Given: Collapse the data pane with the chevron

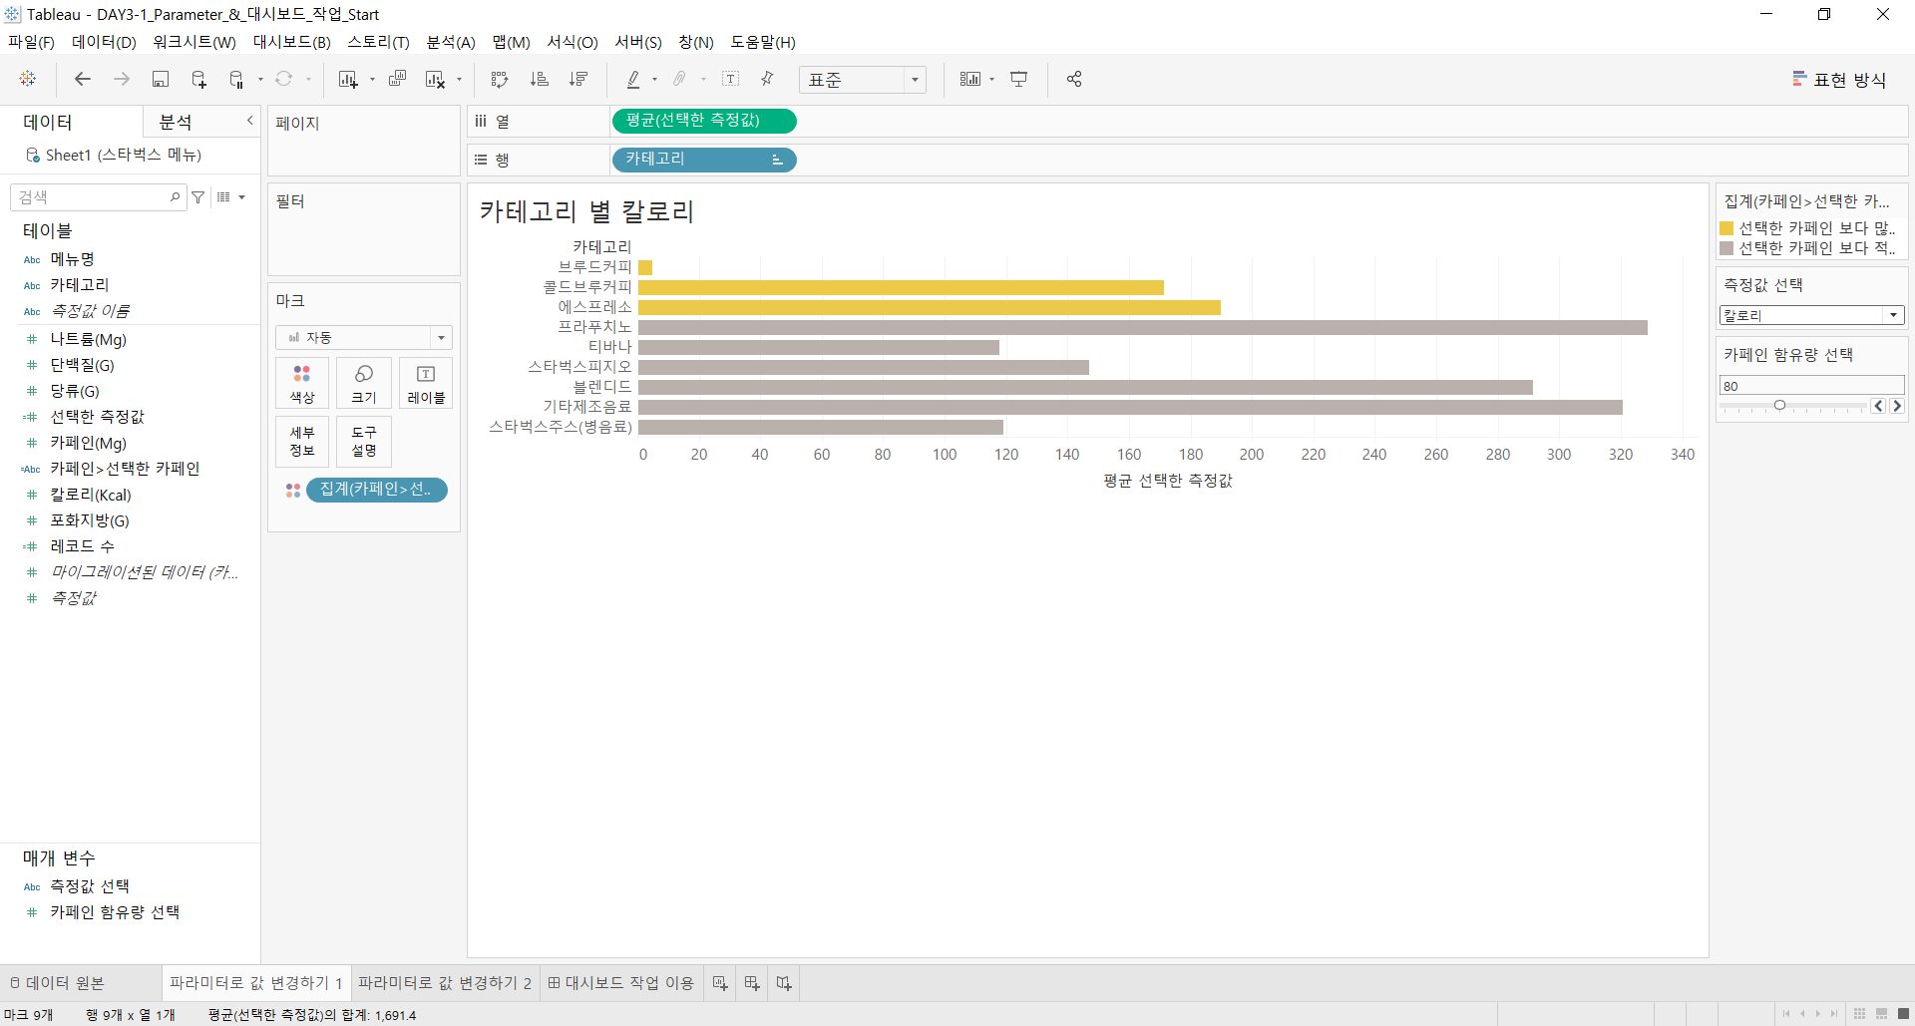Looking at the screenshot, I should [x=249, y=121].
